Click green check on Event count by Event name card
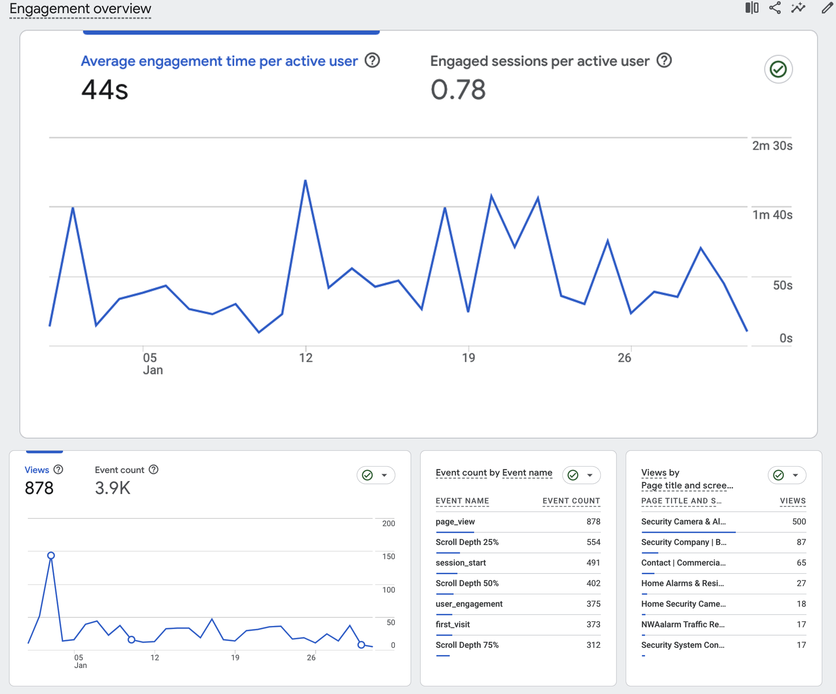This screenshot has width=836, height=694. (573, 475)
